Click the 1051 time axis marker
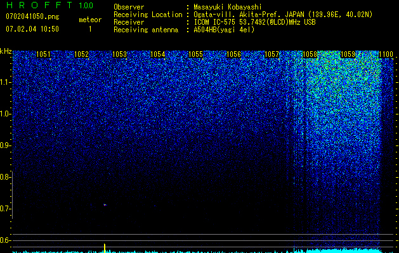This screenshot has height=253, width=399. 43,54
